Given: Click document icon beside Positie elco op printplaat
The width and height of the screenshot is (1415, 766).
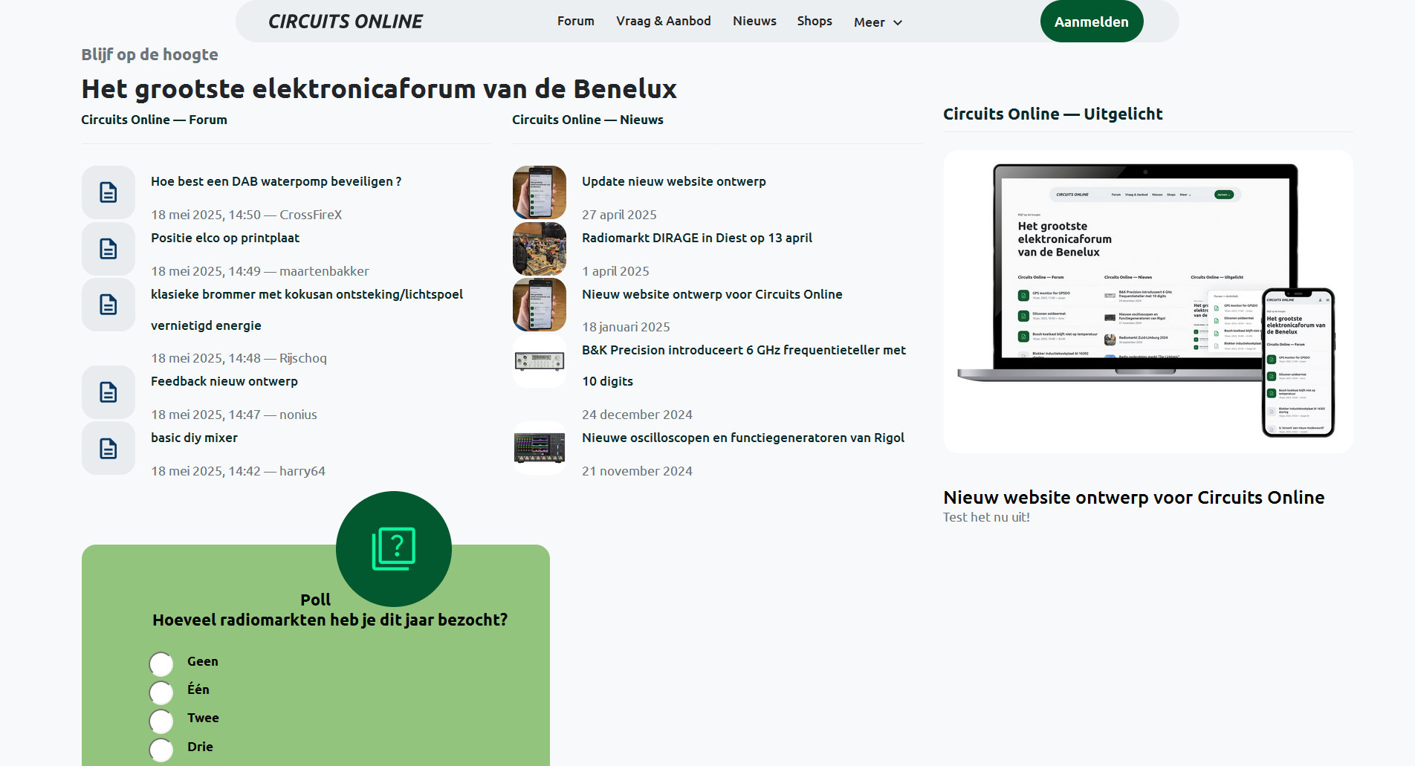Looking at the screenshot, I should point(109,249).
